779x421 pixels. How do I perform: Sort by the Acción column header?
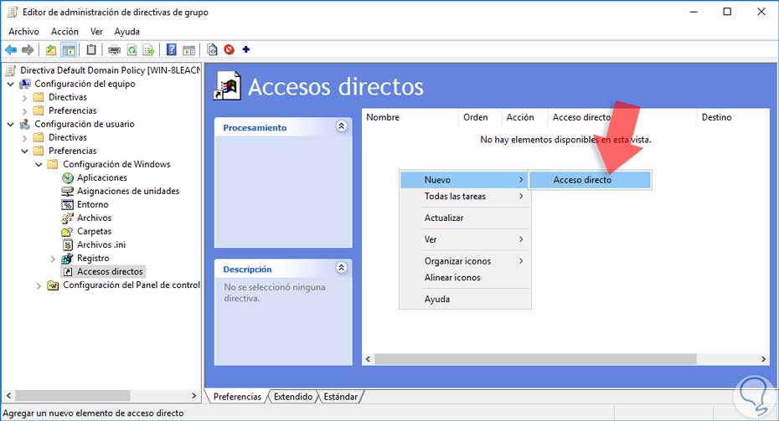pyautogui.click(x=524, y=117)
